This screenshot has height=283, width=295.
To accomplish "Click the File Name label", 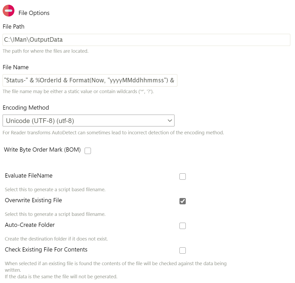I will [x=16, y=67].
